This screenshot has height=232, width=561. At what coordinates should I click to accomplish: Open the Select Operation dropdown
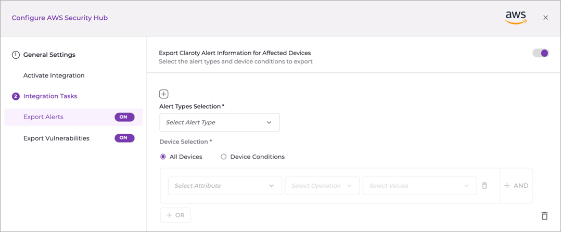pos(322,186)
